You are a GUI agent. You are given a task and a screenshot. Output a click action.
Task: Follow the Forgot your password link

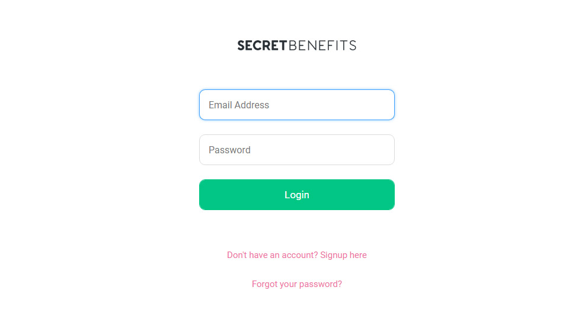click(296, 284)
